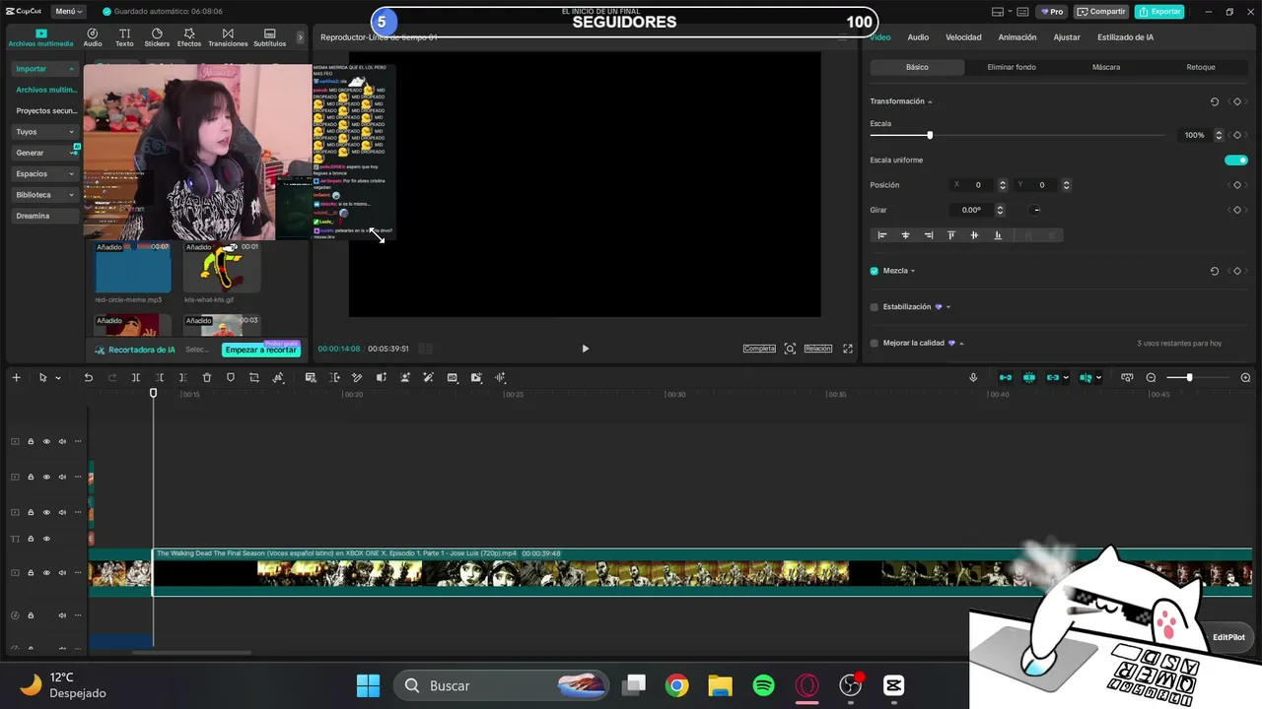Align the clip to the top
Screen dimensions: 1262x709
tap(951, 235)
